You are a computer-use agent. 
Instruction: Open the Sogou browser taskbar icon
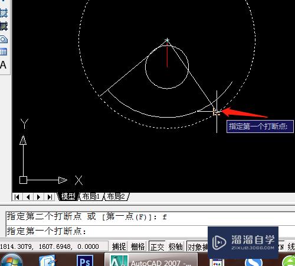[x=253, y=262]
